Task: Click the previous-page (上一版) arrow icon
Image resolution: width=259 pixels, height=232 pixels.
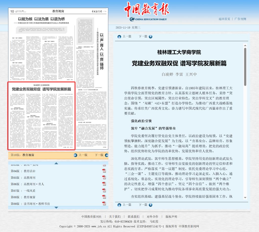Action: (x=75, y=155)
